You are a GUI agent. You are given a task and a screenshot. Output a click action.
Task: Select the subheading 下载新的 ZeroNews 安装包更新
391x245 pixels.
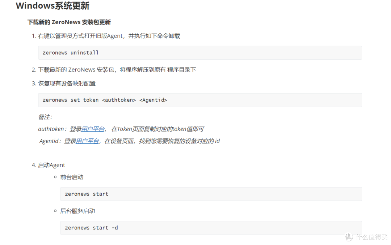pyautogui.click(x=69, y=22)
